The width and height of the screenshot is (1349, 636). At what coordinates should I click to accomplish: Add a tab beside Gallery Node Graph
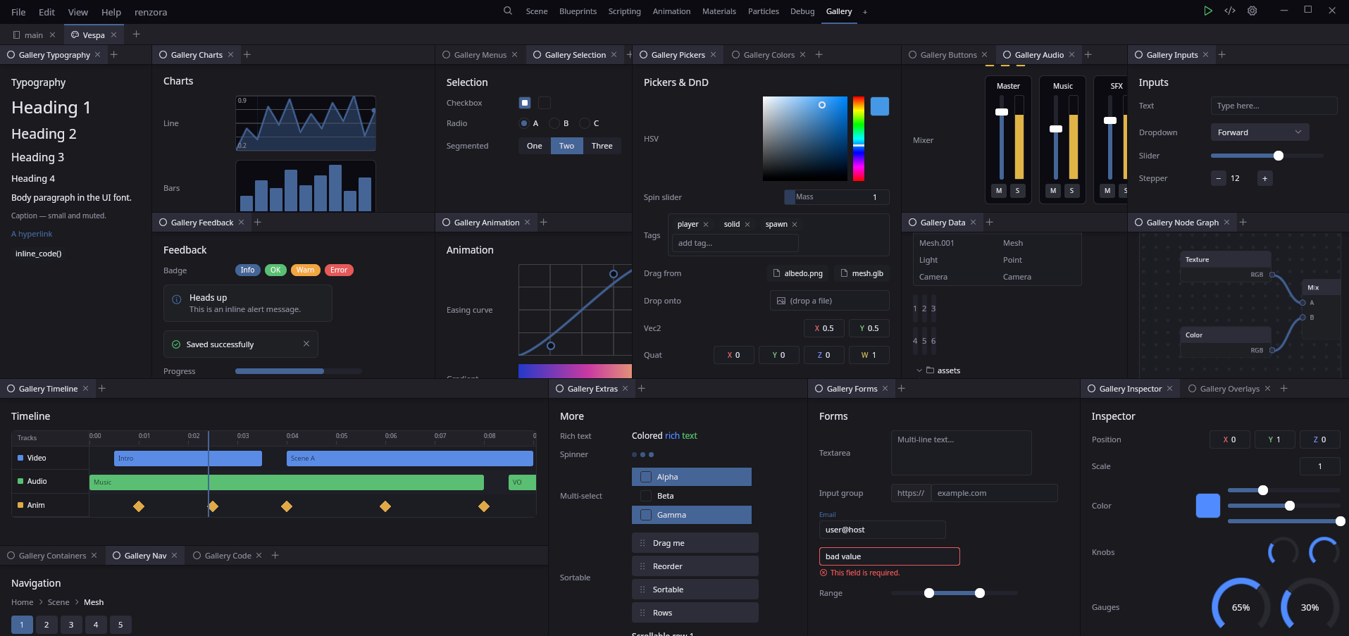(1243, 223)
